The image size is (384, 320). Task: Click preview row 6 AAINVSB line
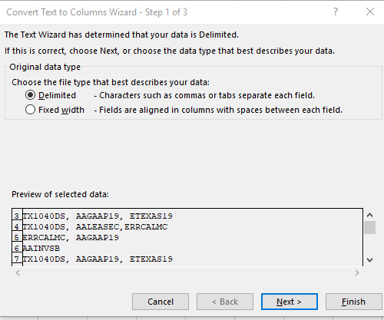point(41,249)
